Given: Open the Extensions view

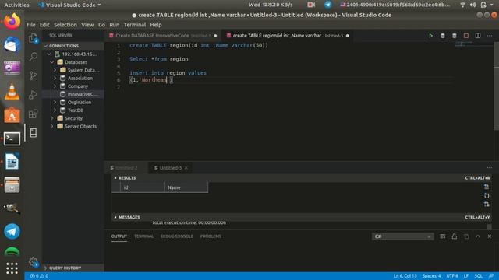Looking at the screenshot, I should pos(34,114).
